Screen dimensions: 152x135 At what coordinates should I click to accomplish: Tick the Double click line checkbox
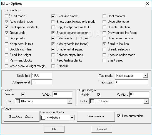(x=6, y=49)
